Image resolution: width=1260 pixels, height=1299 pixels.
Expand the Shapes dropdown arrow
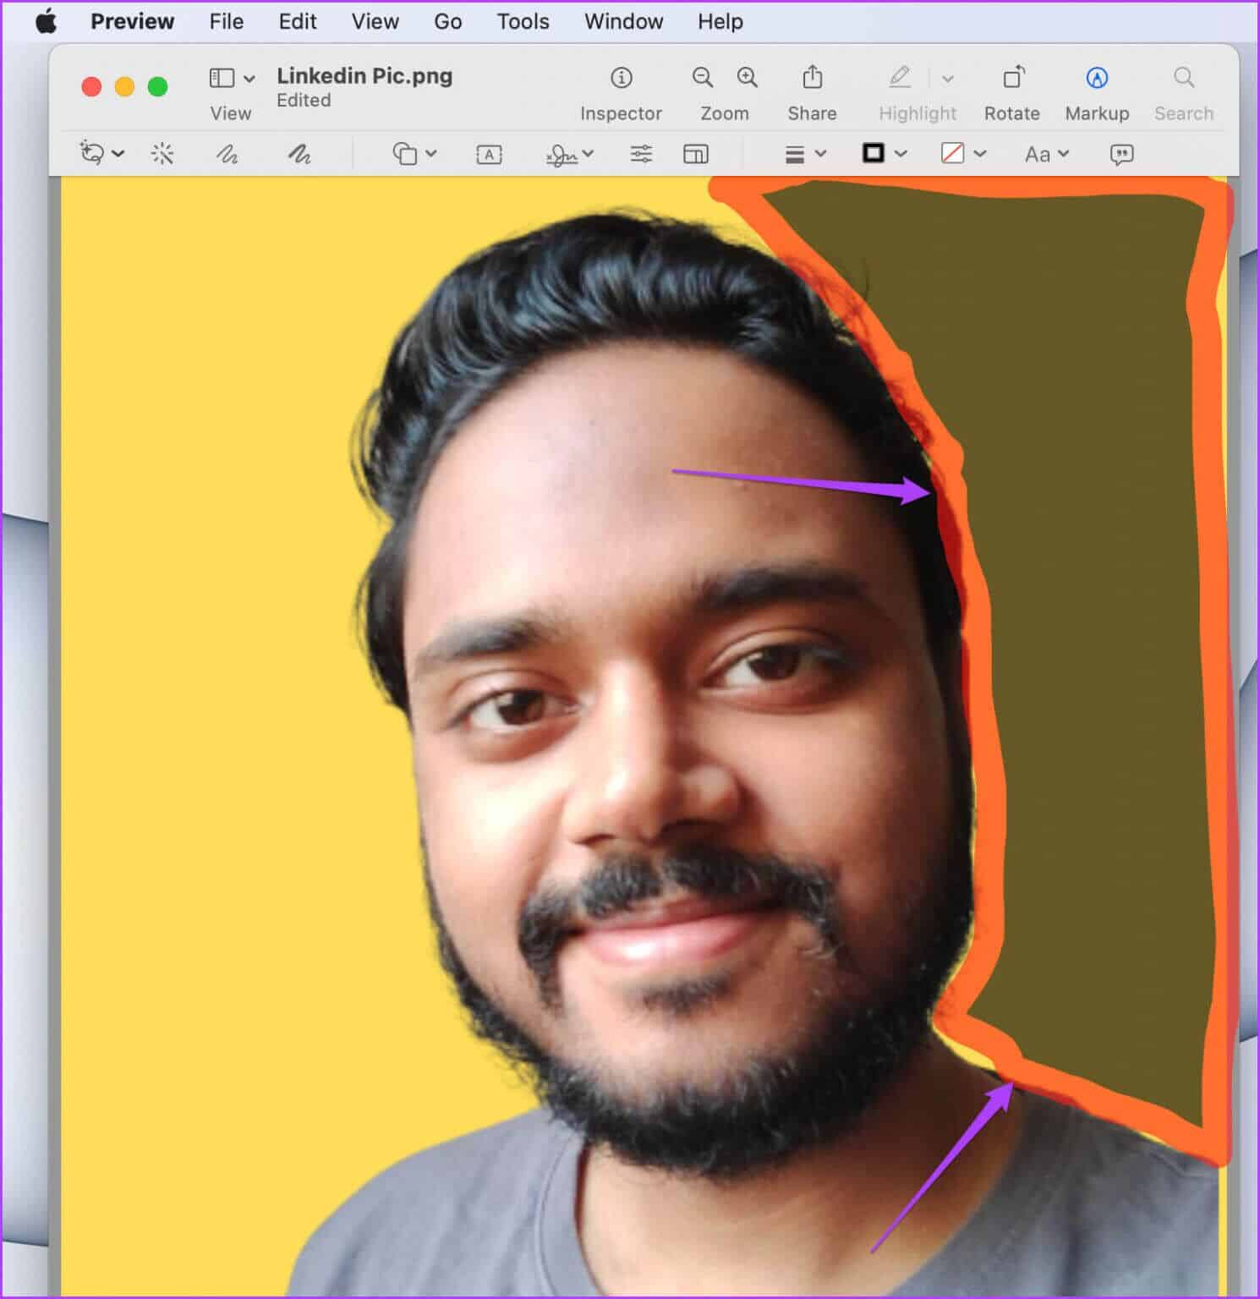point(431,154)
